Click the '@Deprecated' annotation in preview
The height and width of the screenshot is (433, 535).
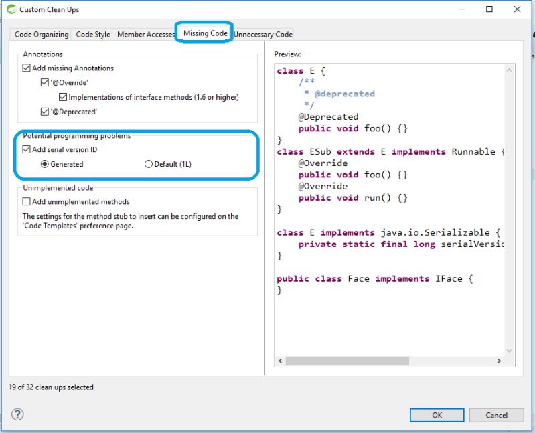tap(328, 117)
